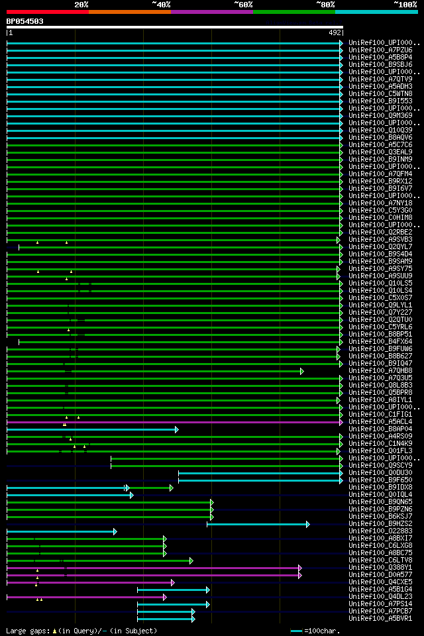Open hit UniRef100_C0HIM8
The width and height of the screenshot is (424, 636).
click(x=380, y=217)
